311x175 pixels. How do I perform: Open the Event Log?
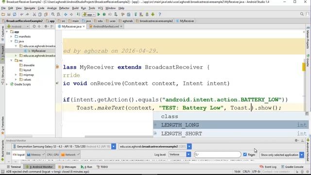[268, 167]
